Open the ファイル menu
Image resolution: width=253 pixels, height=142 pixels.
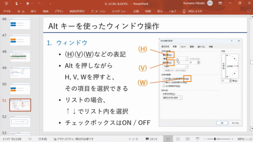[x=7, y=11]
